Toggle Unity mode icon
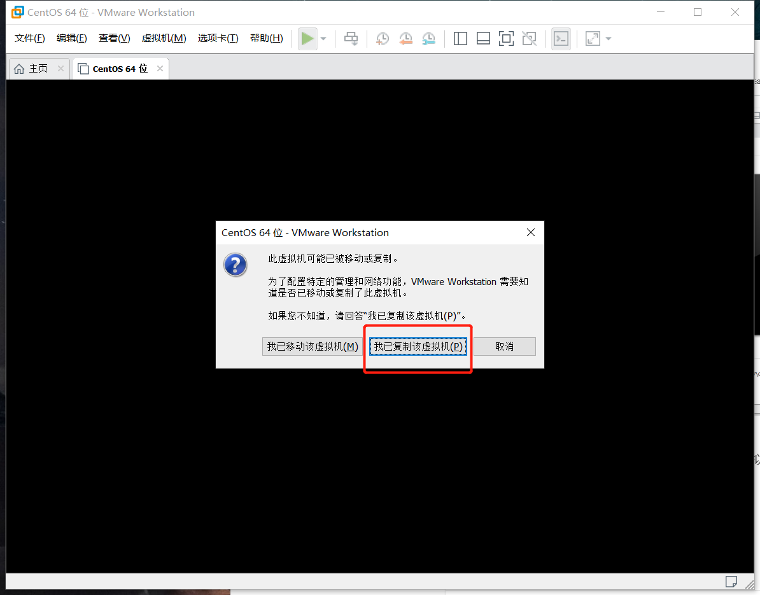760x595 pixels. click(529, 39)
